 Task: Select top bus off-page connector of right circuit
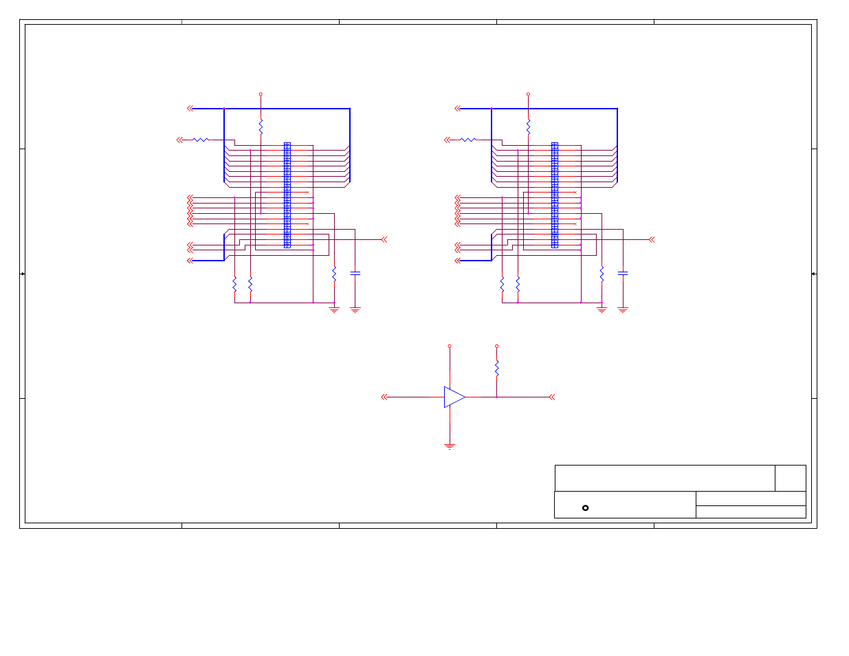click(x=458, y=108)
